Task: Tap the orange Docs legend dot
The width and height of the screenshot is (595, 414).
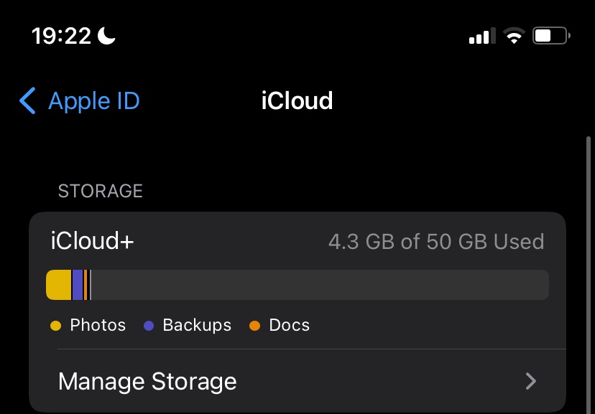Action: pyautogui.click(x=254, y=326)
